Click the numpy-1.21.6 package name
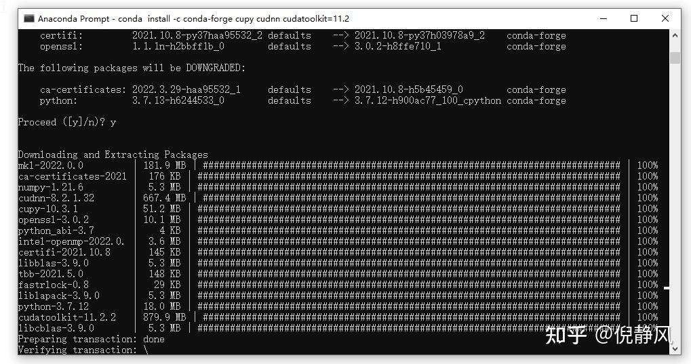 [51, 187]
